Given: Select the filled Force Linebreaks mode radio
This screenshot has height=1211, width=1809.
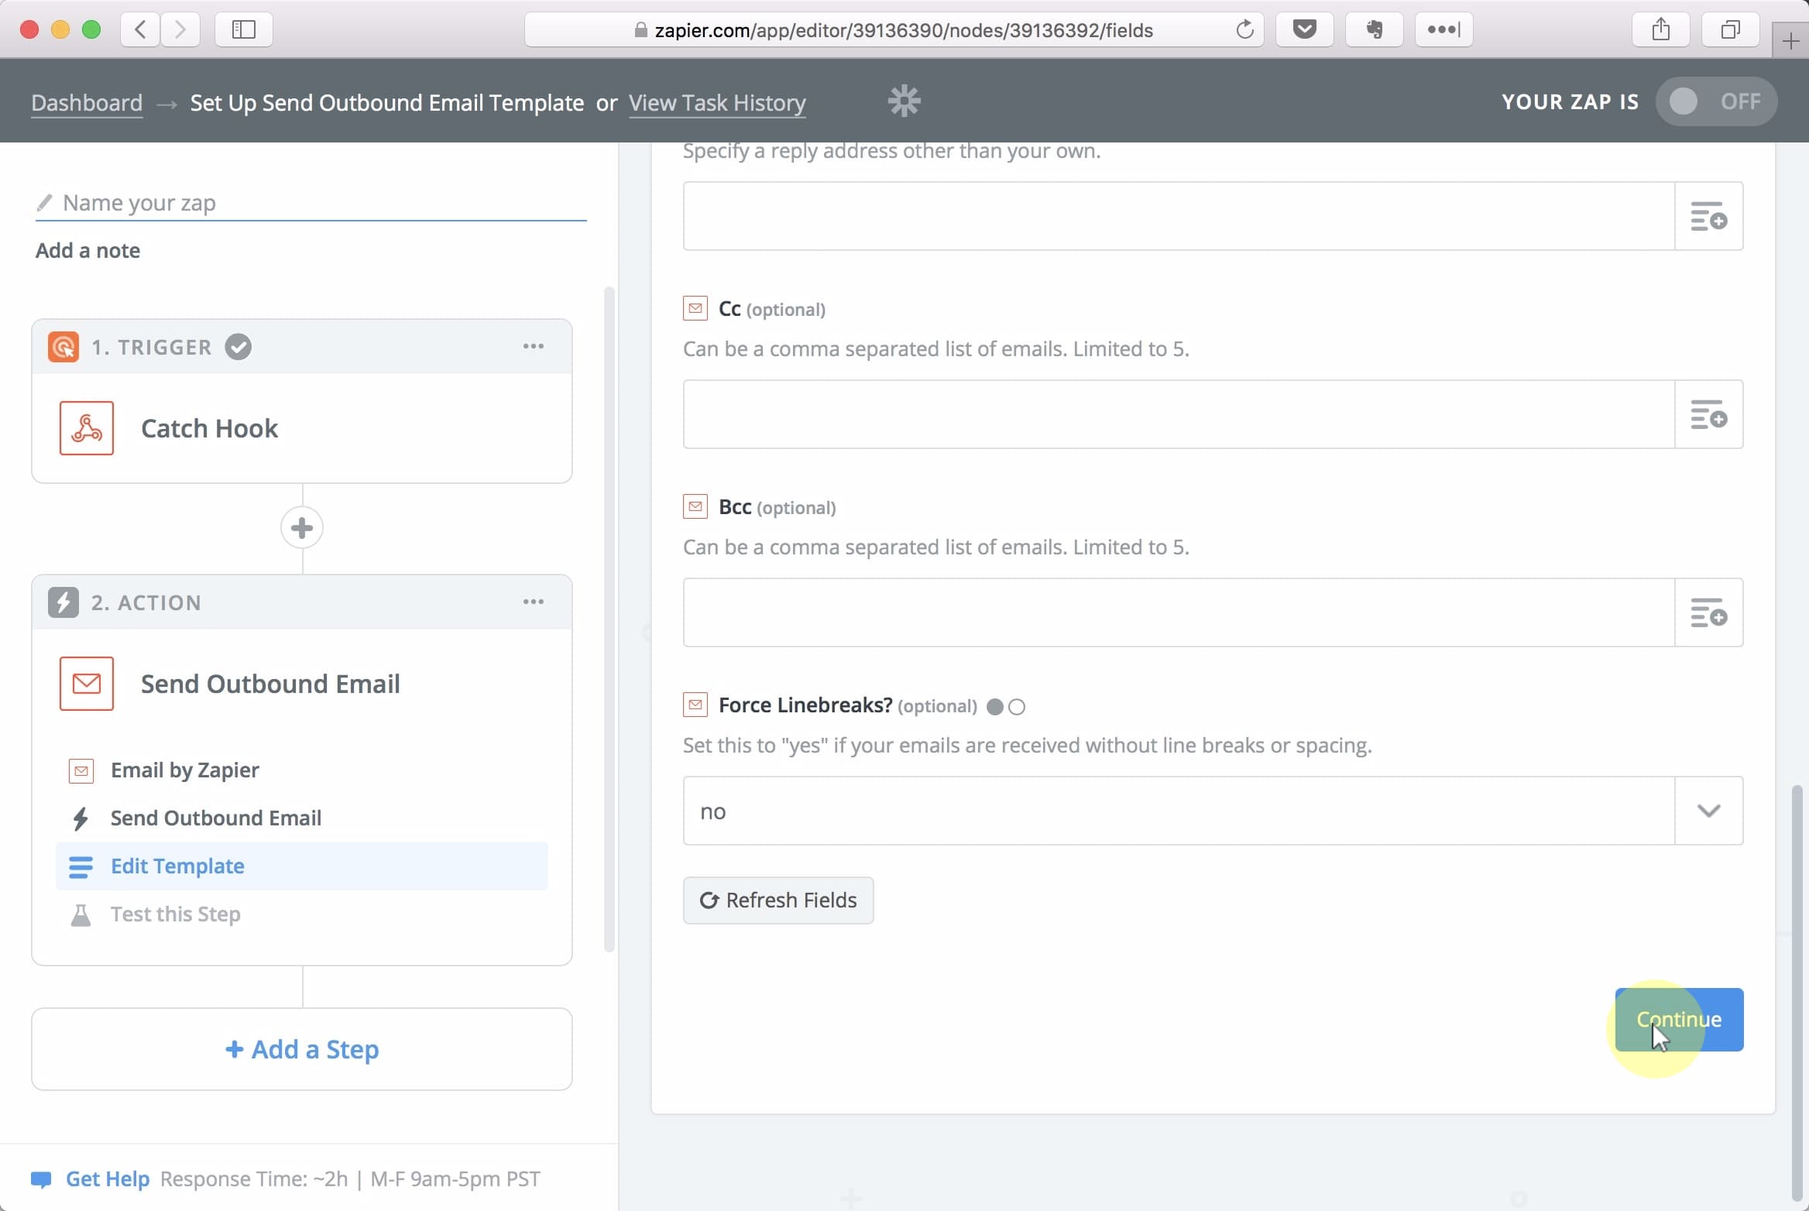Looking at the screenshot, I should point(995,707).
